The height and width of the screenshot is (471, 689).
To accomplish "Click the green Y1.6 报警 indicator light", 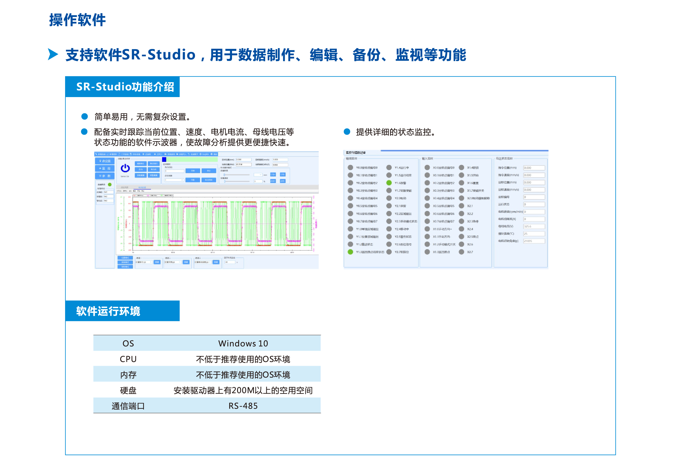I will [x=389, y=183].
